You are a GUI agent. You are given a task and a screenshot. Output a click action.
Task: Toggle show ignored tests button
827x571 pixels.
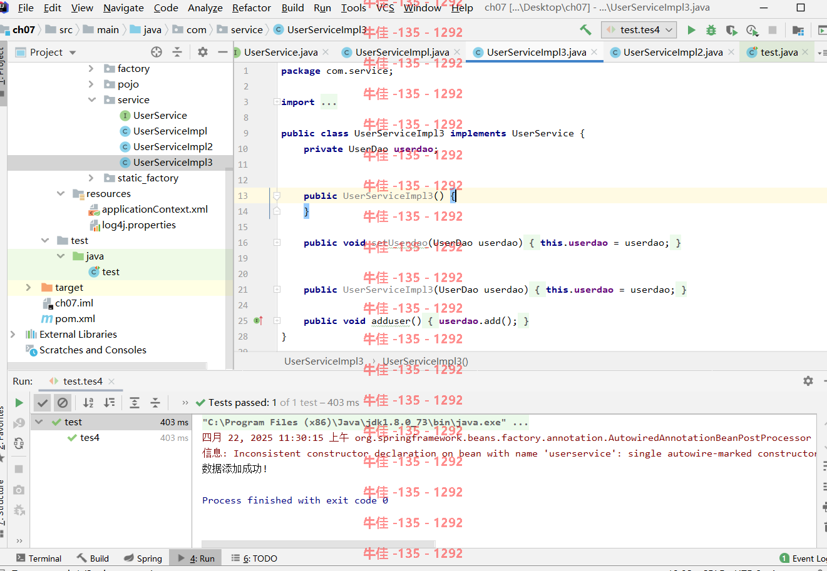click(63, 403)
